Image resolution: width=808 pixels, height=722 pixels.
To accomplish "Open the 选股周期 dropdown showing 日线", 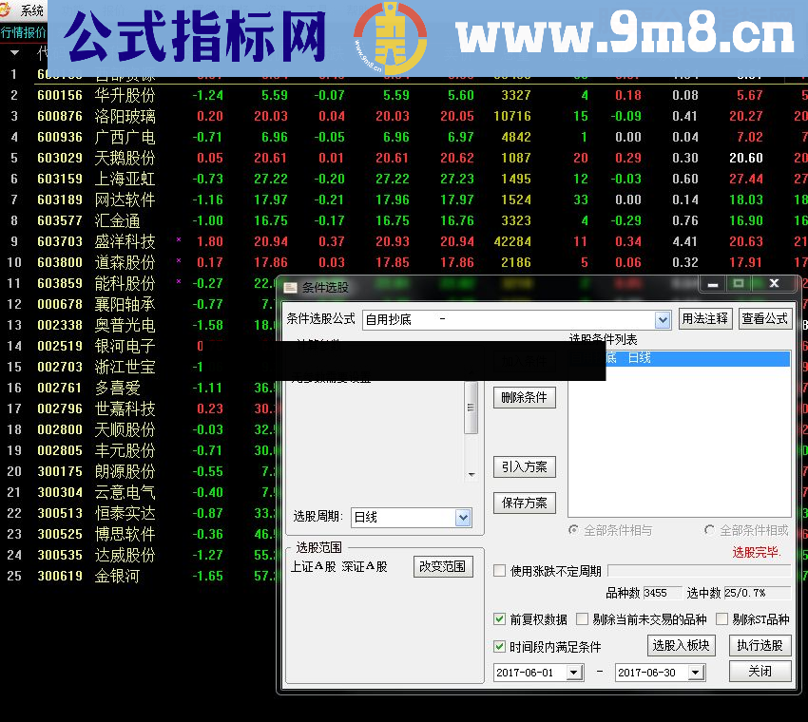I will coord(463,517).
